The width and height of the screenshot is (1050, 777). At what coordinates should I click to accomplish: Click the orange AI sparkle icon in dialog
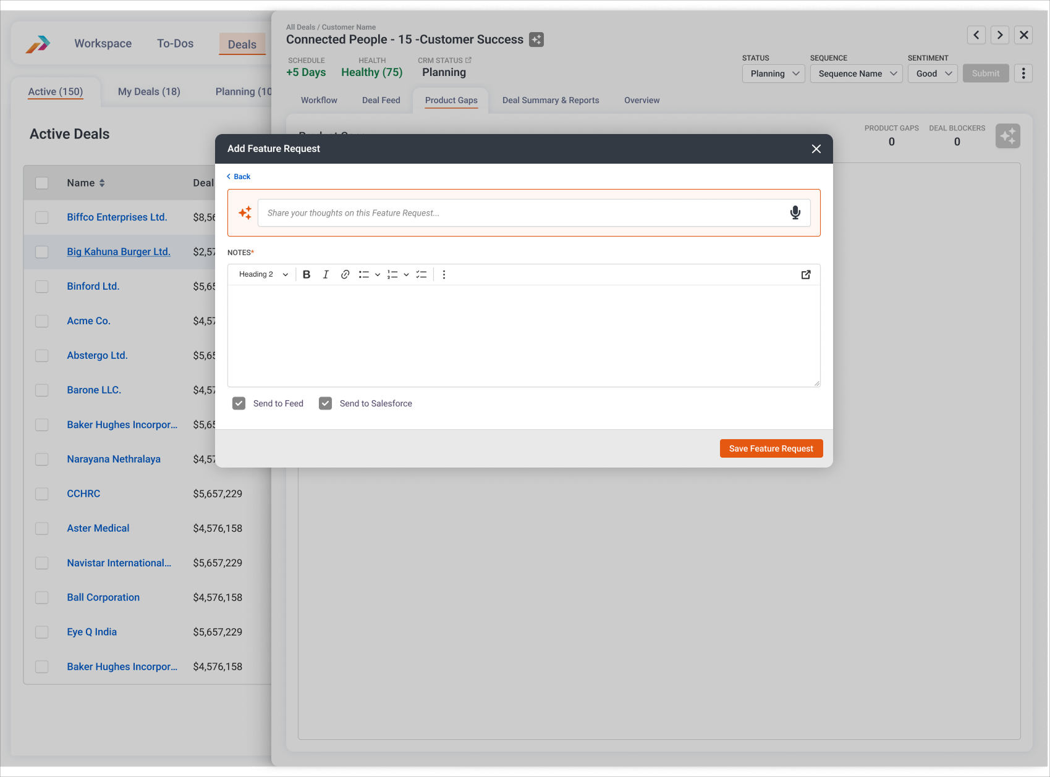click(x=245, y=213)
